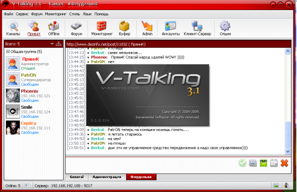Open the Offline messages icon

(x=54, y=28)
